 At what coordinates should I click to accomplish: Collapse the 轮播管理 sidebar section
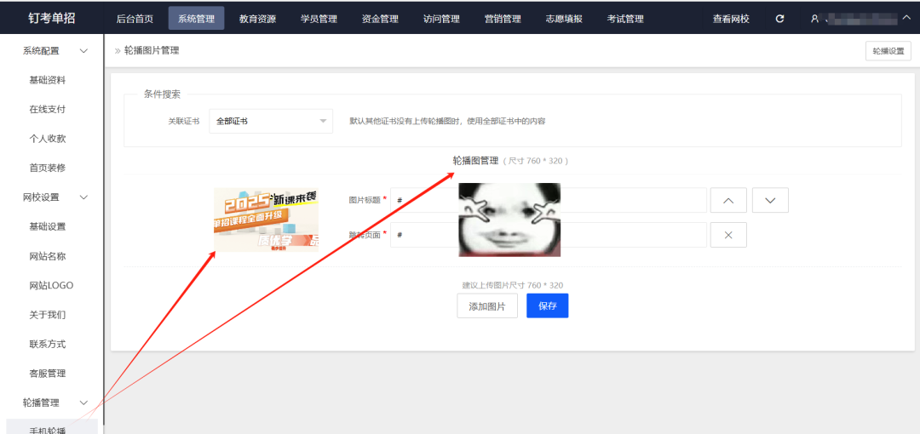83,403
